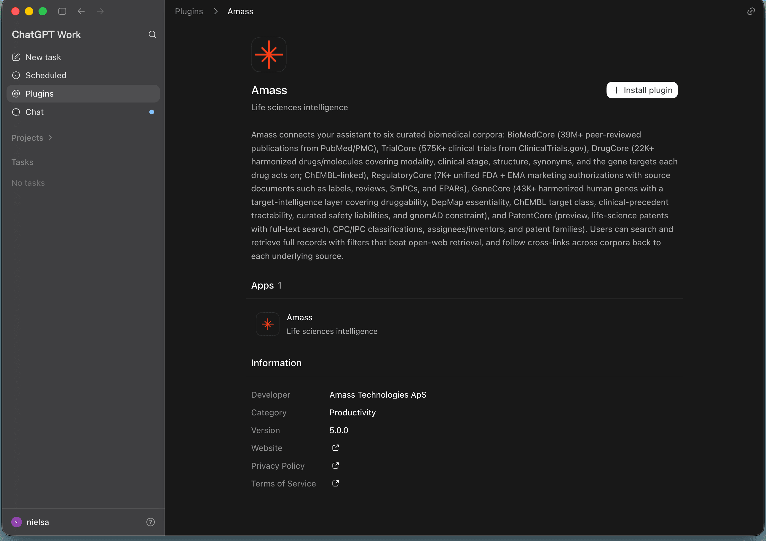Screen dimensions: 766x541
Task: Click the Website label
Action: pos(266,448)
